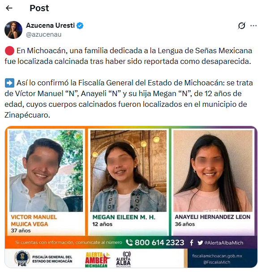The width and height of the screenshot is (265, 274).
Task: Click the Alerta Amber Michoacán logo
Action: click(97, 260)
